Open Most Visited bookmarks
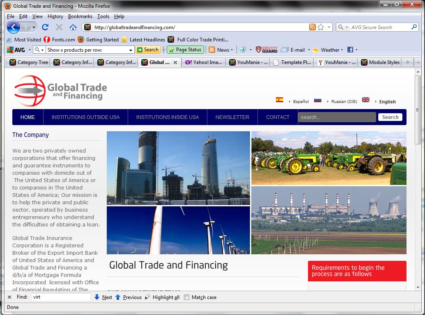 (x=24, y=39)
